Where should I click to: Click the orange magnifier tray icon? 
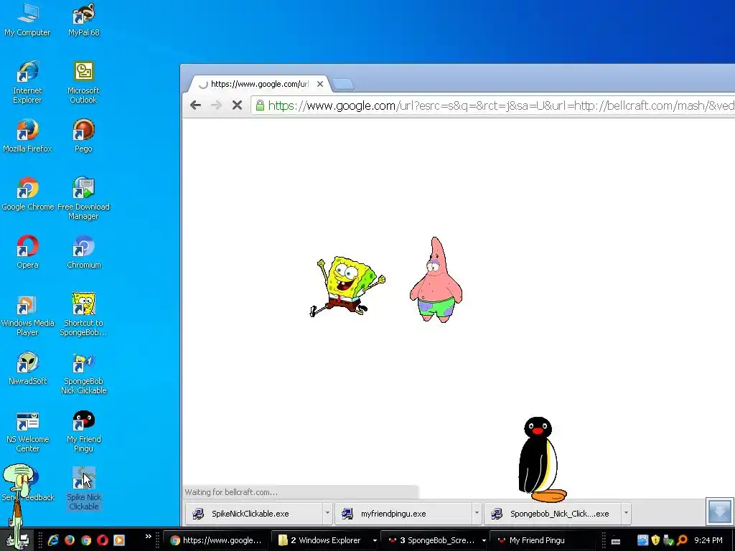click(683, 540)
